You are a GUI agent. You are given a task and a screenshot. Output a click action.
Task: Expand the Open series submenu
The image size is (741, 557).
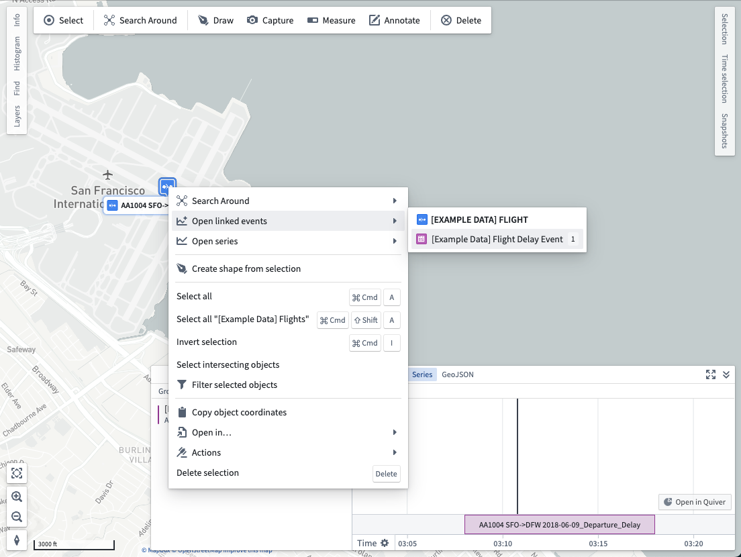pos(288,241)
